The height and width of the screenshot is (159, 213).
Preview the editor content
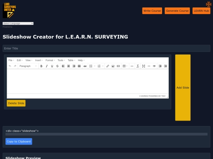pos(154,66)
